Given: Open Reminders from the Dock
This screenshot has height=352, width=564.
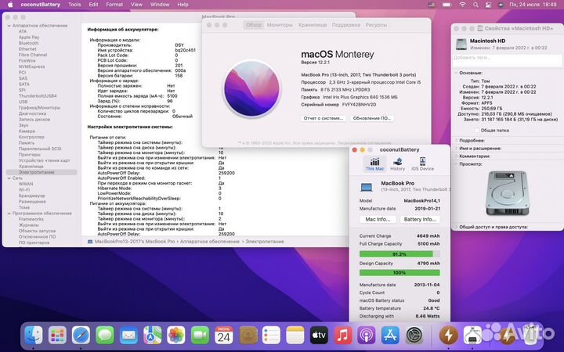Looking at the screenshot, I should tap(271, 336).
